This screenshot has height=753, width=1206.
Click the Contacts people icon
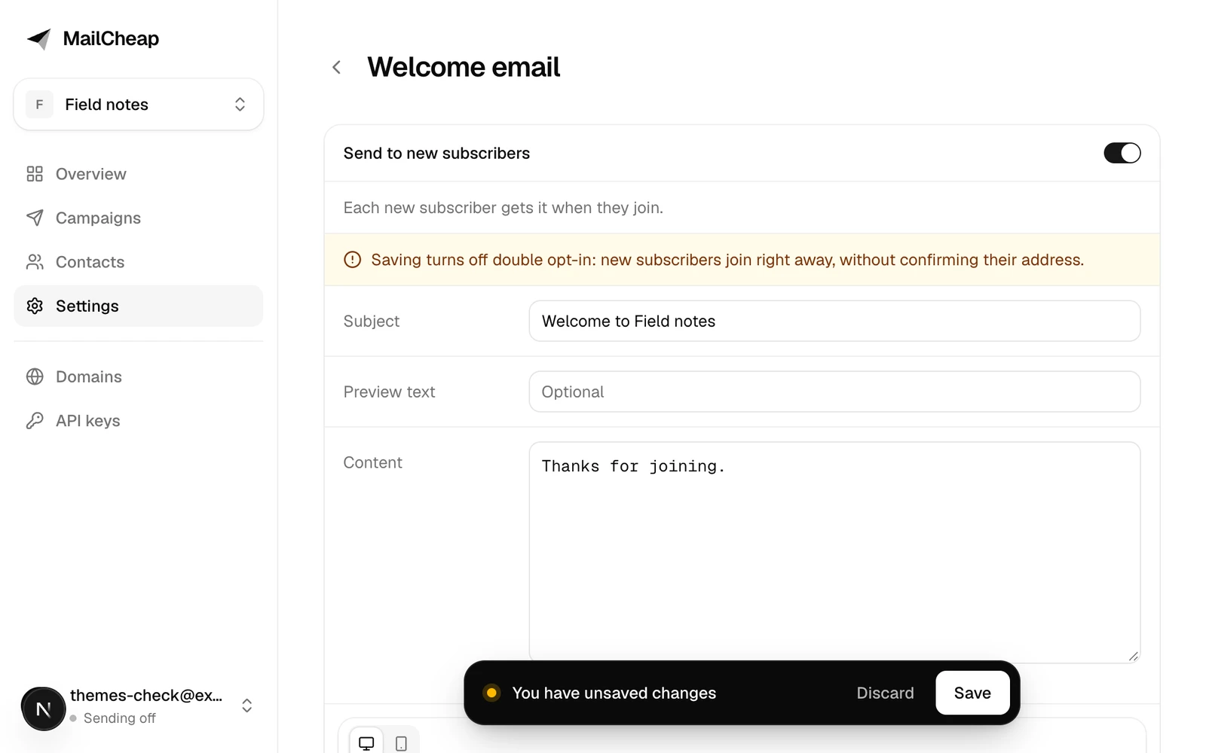(35, 262)
